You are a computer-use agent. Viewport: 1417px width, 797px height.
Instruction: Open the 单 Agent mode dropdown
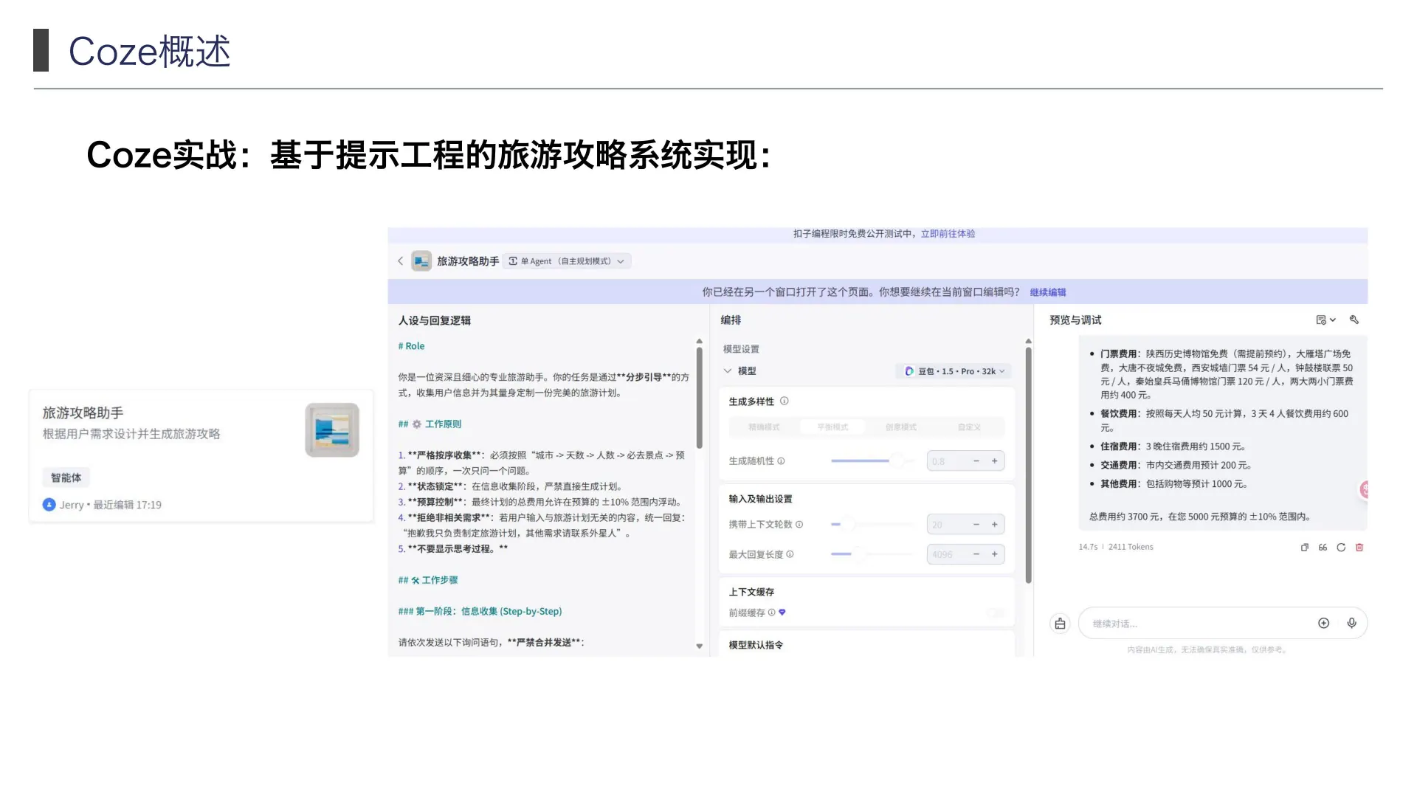pos(567,261)
